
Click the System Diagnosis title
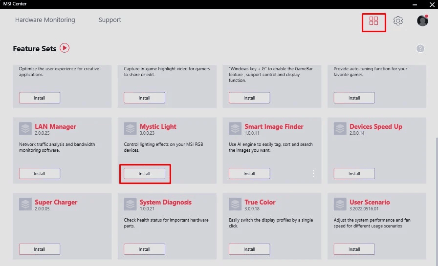coord(165,202)
